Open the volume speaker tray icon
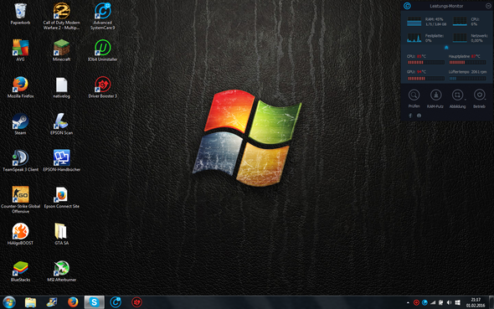 point(450,302)
